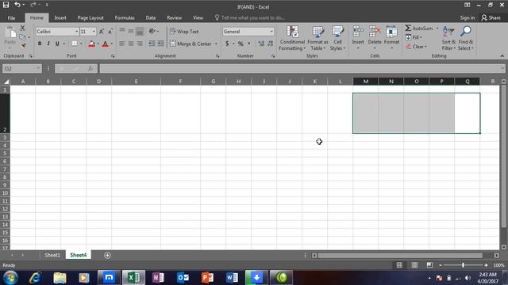The width and height of the screenshot is (508, 285).
Task: Apply the fill color bucket
Action: click(92, 44)
